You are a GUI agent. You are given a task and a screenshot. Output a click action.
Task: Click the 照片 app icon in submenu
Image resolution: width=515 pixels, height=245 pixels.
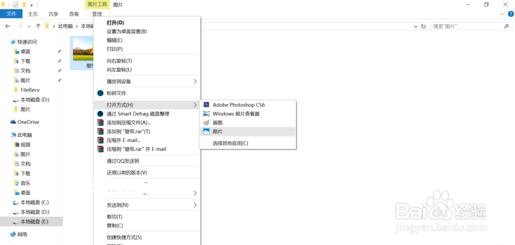[x=207, y=131]
